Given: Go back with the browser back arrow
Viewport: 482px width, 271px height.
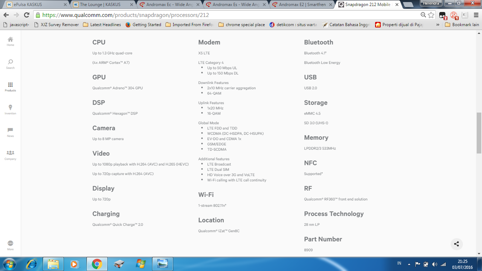Looking at the screenshot, I should click(x=6, y=15).
